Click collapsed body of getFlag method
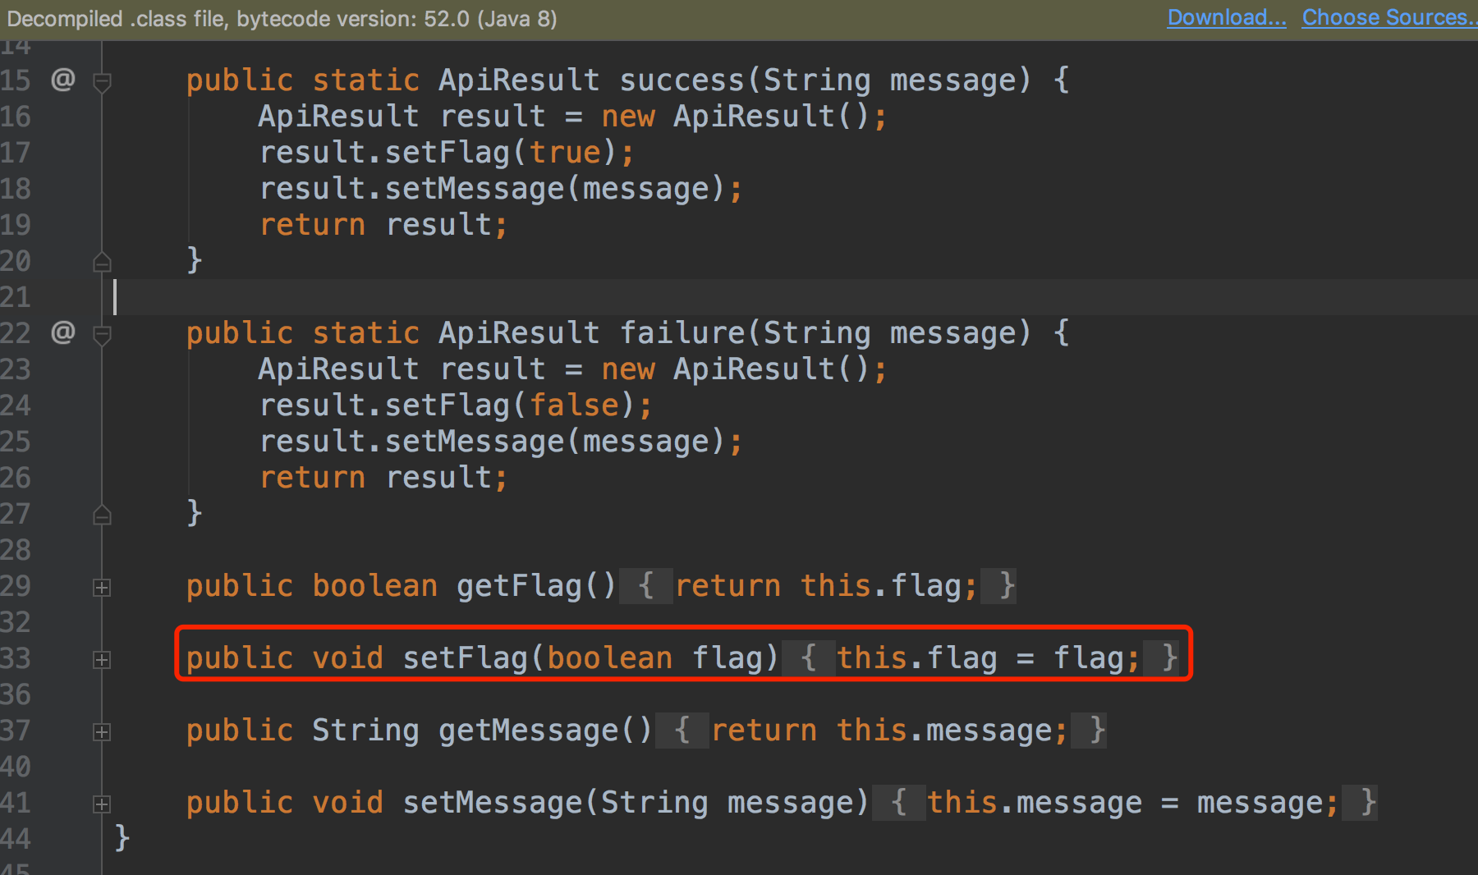This screenshot has height=875, width=1478. 818,586
